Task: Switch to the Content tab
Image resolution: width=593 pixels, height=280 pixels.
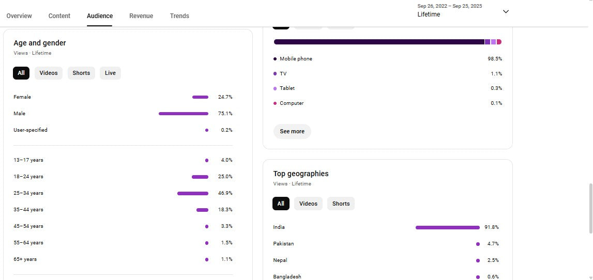Action: point(59,16)
